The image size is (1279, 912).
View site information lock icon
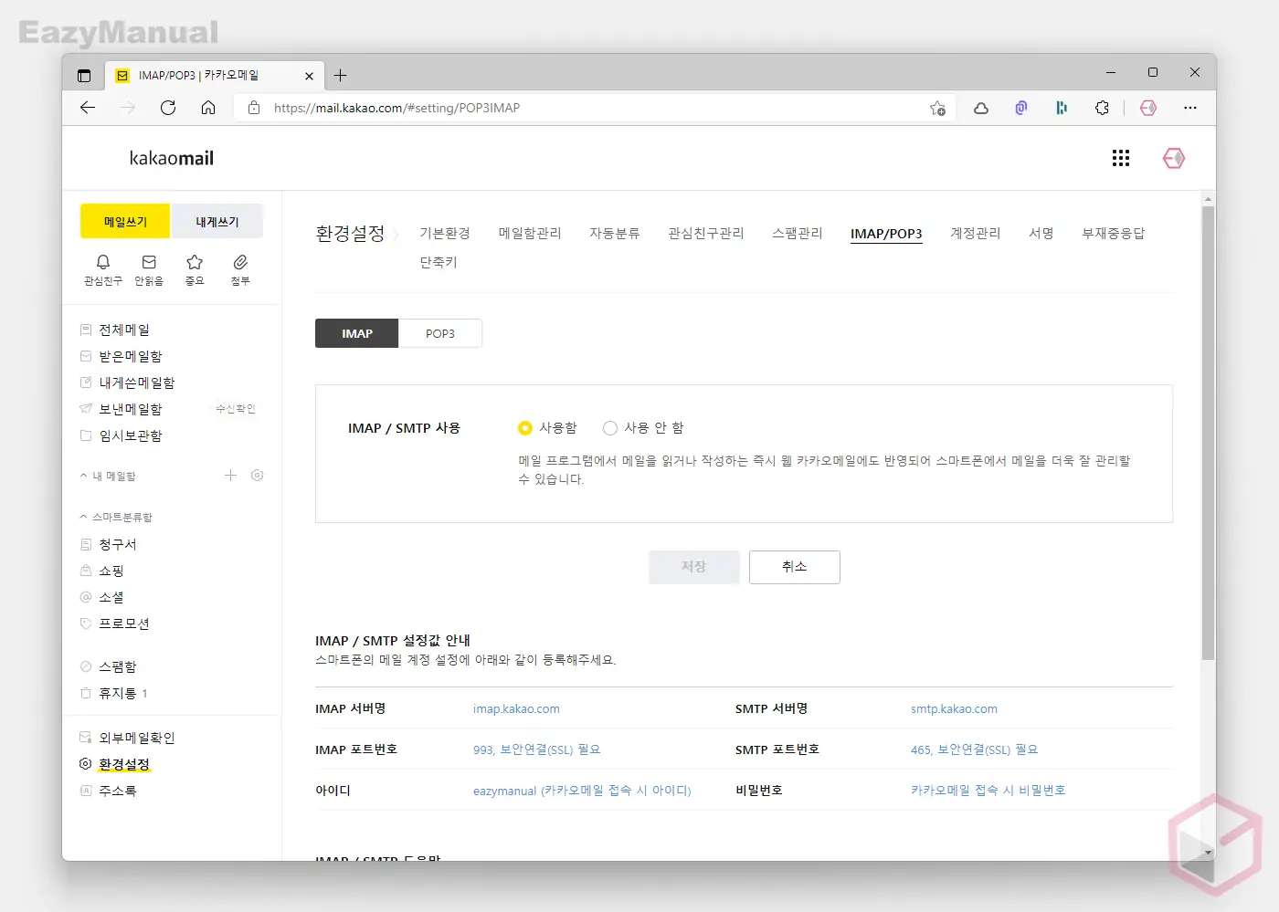[254, 108]
